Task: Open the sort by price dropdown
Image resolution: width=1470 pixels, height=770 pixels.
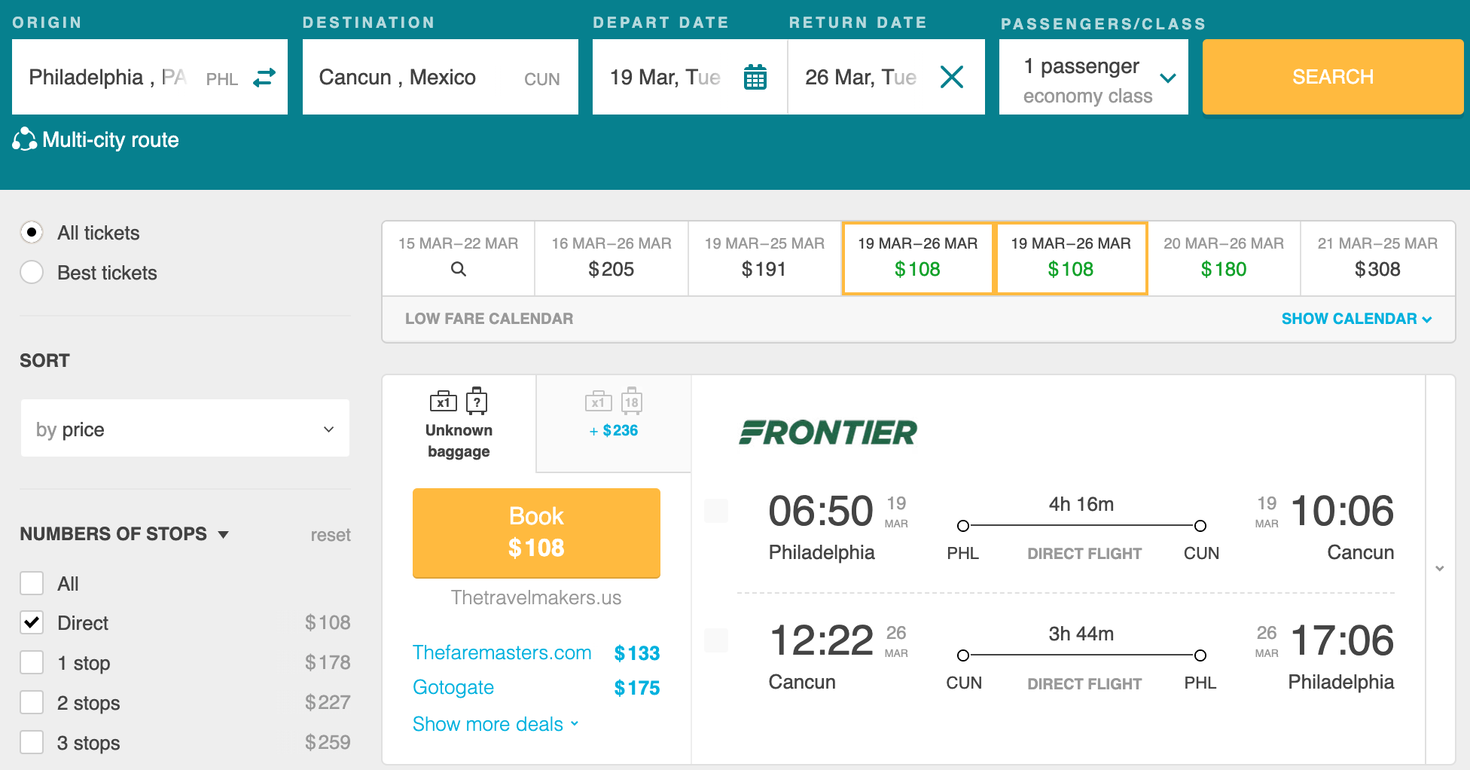Action: click(x=185, y=429)
